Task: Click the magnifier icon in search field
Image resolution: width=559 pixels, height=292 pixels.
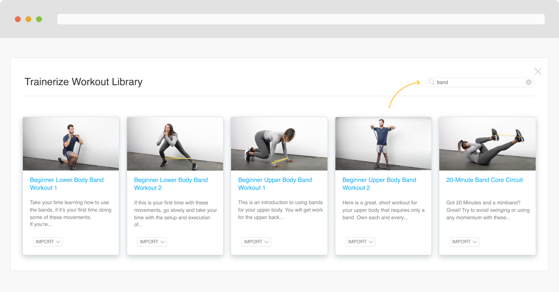Action: click(x=432, y=82)
